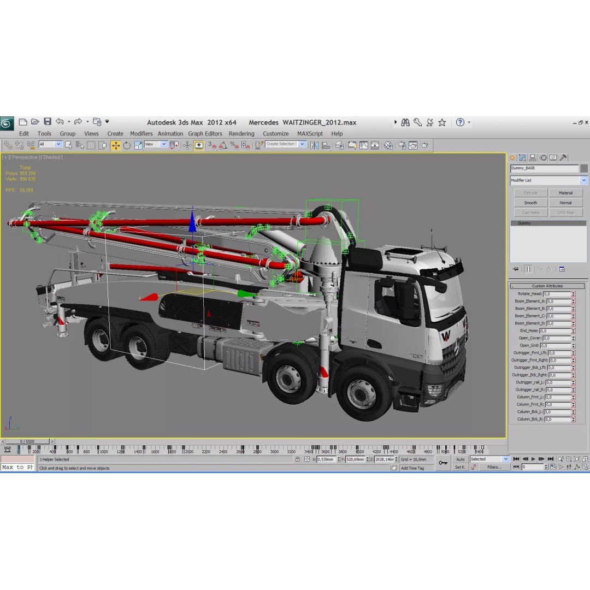Switch to the Hierarchy command panel tab
590x590 pixels.
pos(533,158)
